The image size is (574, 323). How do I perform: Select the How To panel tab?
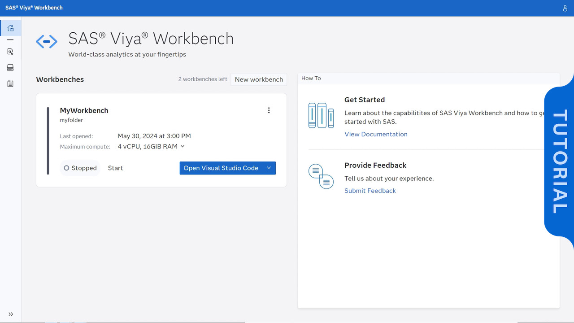(311, 78)
